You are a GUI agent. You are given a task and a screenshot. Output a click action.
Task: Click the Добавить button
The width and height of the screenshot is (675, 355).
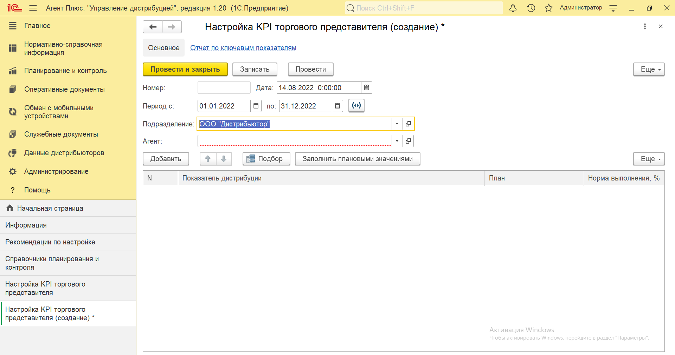click(166, 159)
